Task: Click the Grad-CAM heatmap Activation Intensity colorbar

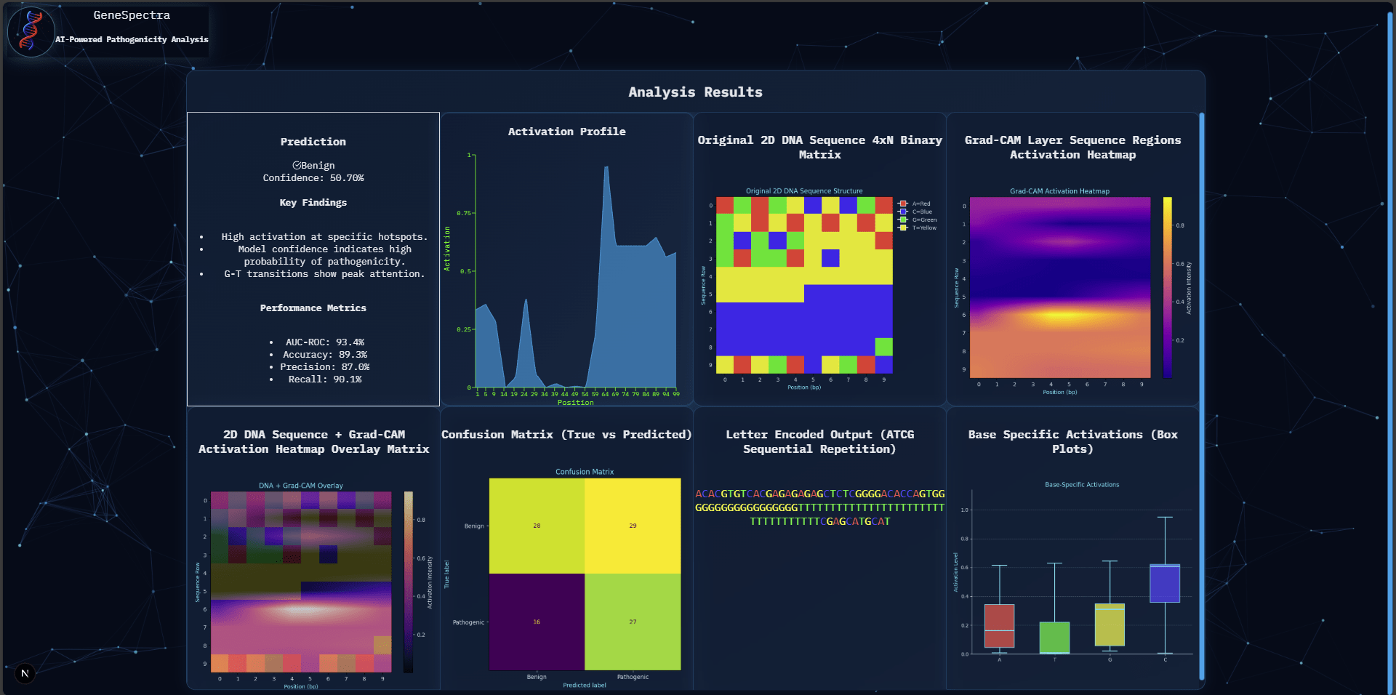Action: [1167, 287]
